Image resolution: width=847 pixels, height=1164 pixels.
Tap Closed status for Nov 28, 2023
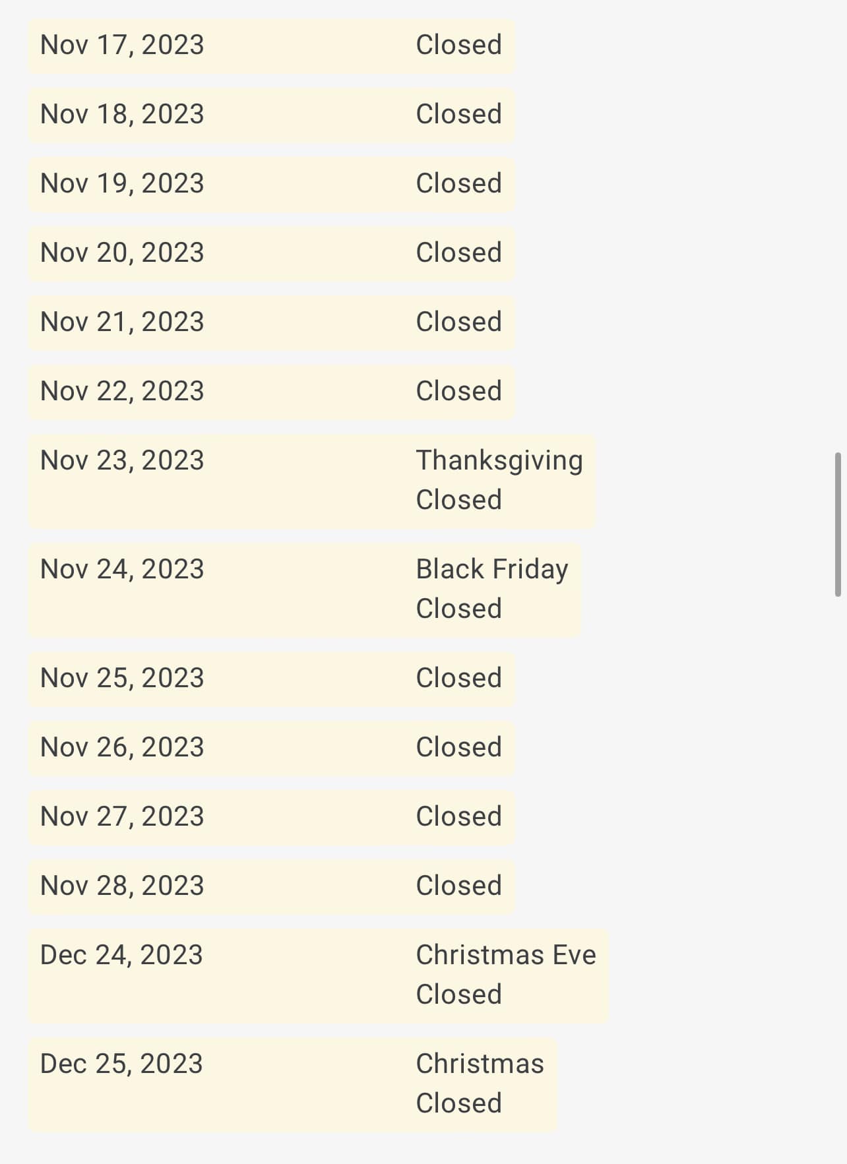pos(458,886)
